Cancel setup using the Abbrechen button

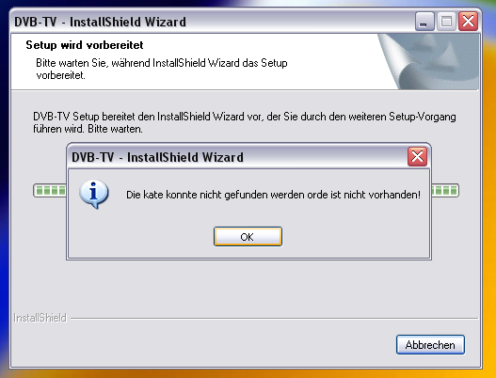click(x=430, y=345)
